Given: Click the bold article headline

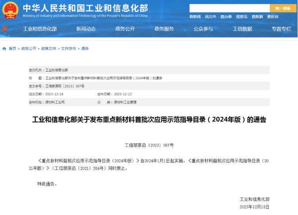Looking at the screenshot, I should 149,120.
